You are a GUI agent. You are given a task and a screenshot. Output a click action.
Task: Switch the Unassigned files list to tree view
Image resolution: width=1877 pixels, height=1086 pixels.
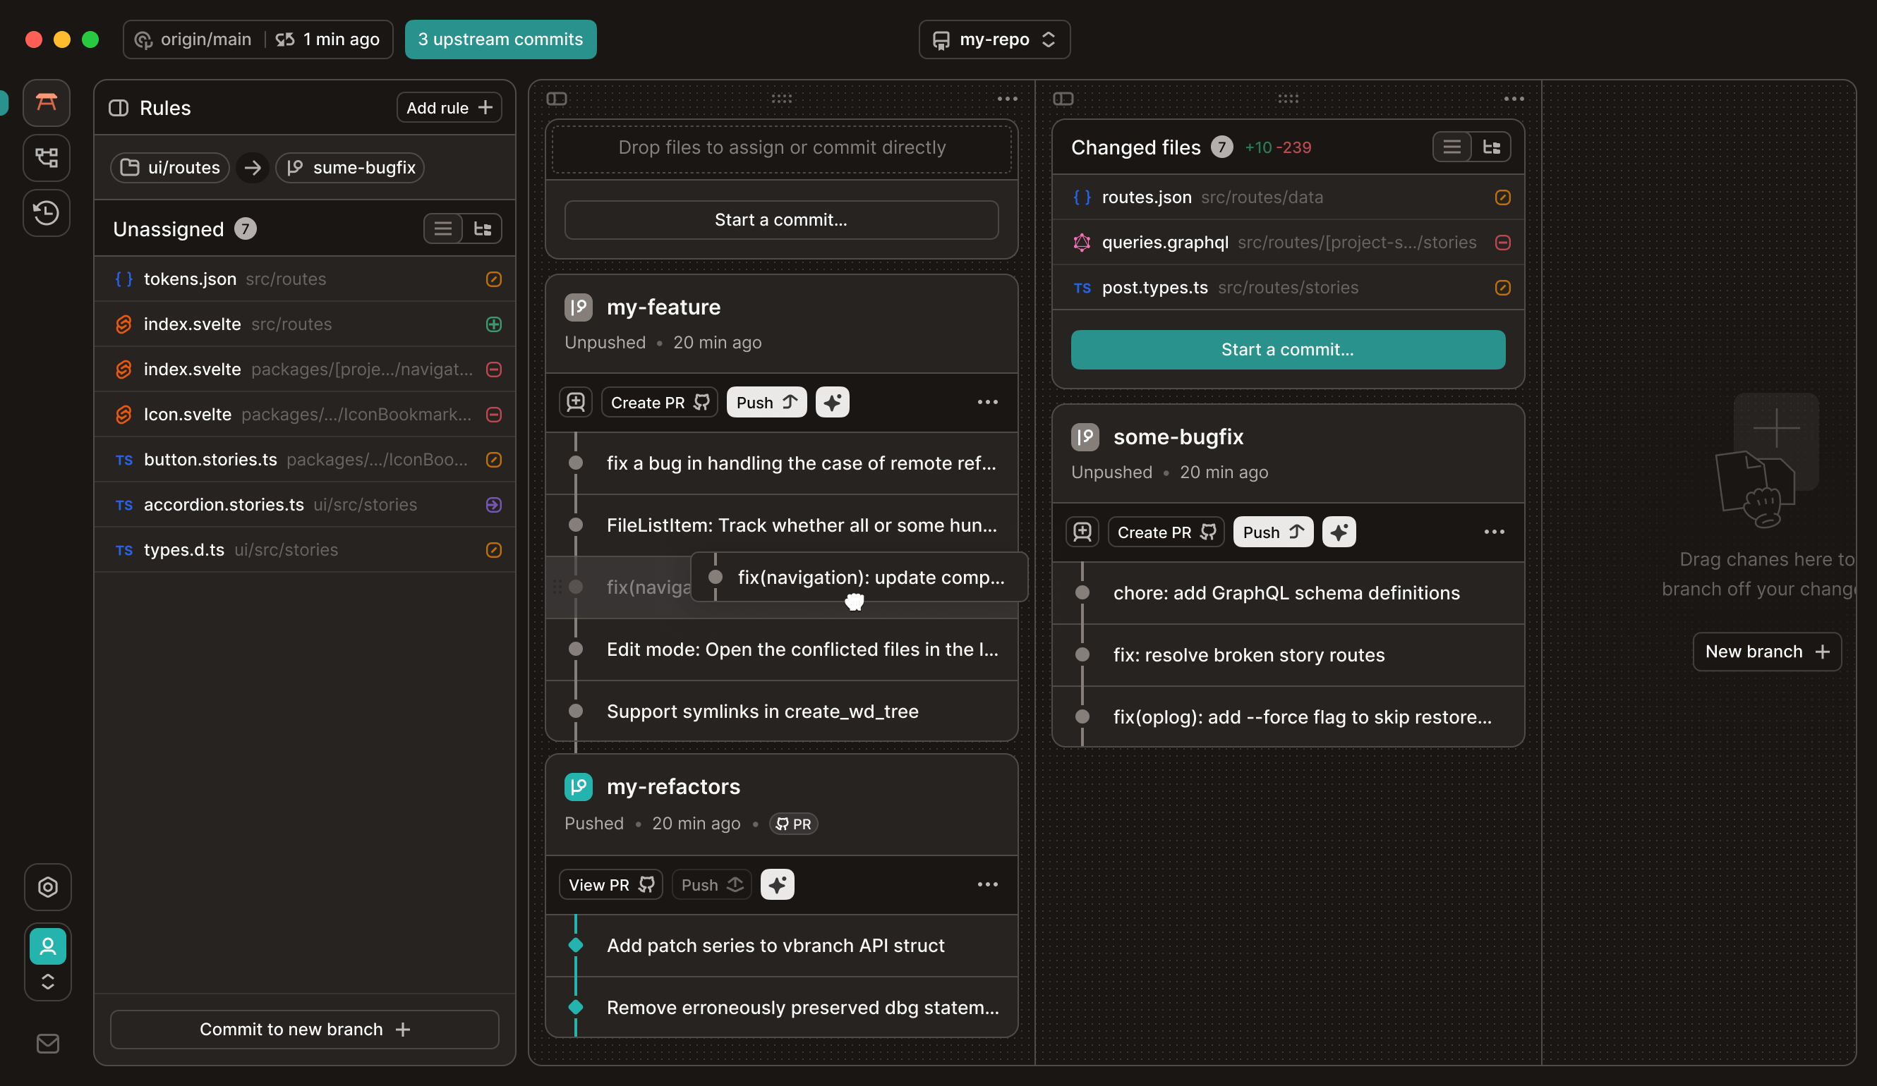(x=481, y=228)
